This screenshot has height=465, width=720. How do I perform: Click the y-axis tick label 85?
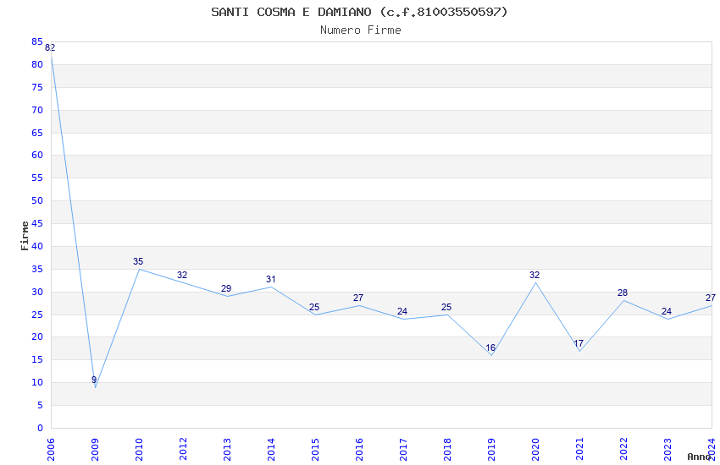point(37,42)
